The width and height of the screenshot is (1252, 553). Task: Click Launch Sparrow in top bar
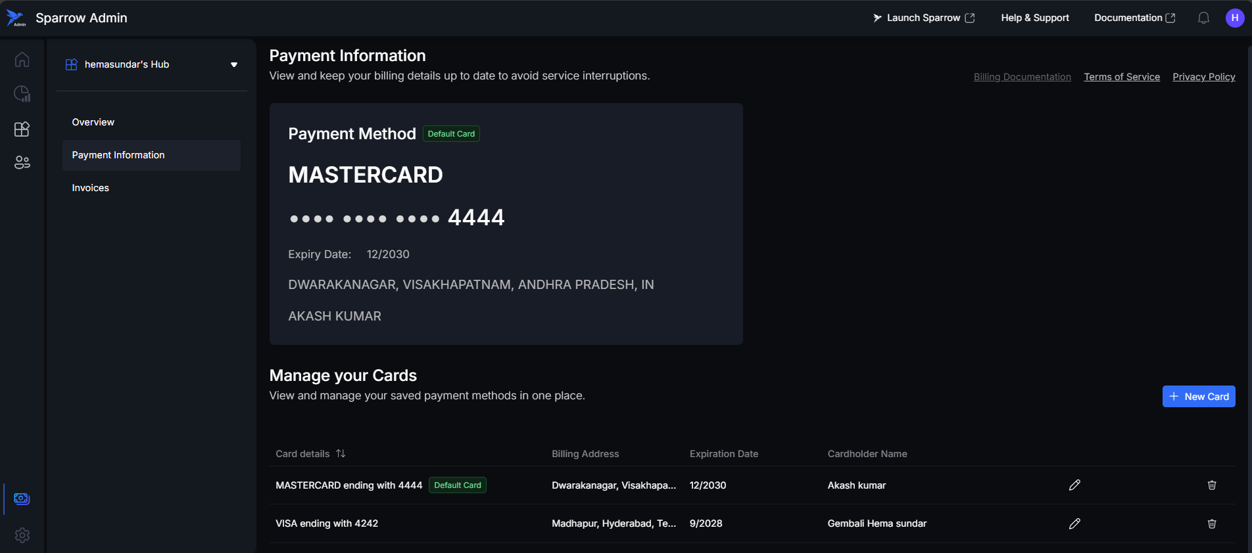[x=923, y=18]
